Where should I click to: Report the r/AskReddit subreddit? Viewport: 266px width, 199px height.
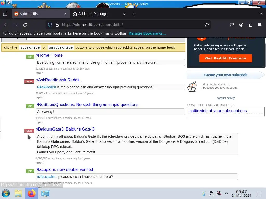(x=39, y=97)
